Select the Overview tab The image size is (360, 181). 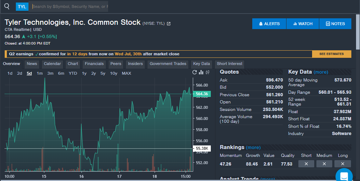(x=12, y=64)
